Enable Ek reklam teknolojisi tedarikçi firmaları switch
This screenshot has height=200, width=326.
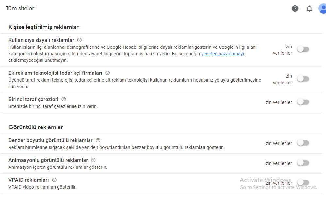tap(303, 79)
